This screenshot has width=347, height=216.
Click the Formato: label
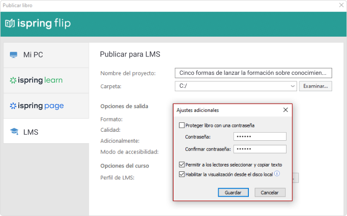coord(112,119)
